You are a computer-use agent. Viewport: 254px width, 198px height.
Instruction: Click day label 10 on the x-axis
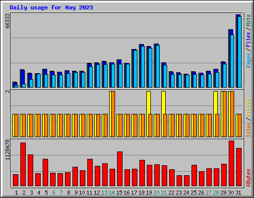pyautogui.click(x=82, y=193)
